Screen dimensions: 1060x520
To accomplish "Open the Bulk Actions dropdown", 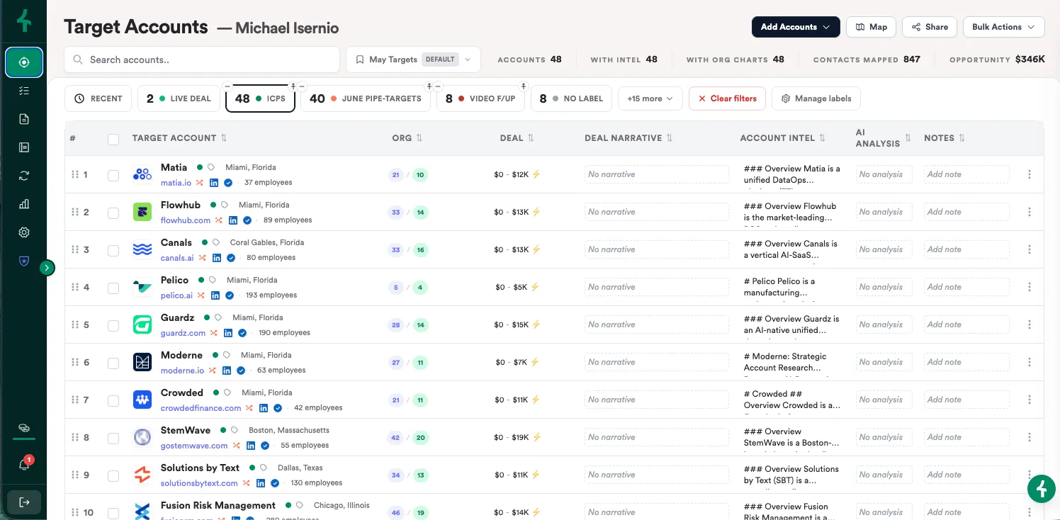I will [x=1003, y=27].
